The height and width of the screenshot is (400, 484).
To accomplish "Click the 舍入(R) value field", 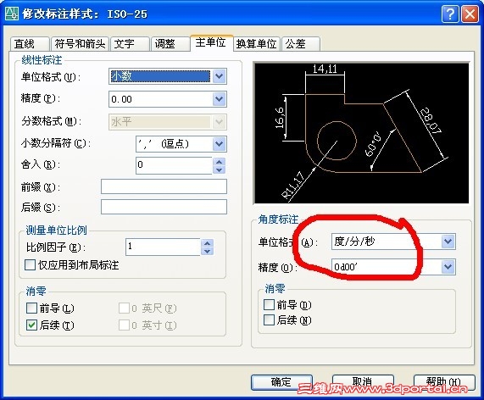I will tap(174, 165).
